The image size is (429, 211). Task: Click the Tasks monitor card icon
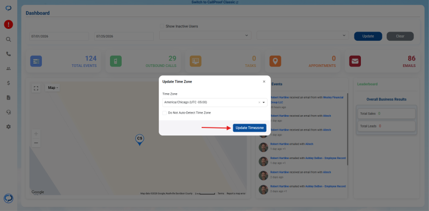[196, 61]
